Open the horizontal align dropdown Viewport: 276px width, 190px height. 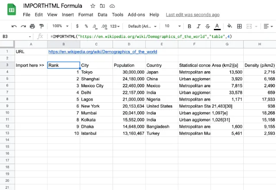click(268, 26)
